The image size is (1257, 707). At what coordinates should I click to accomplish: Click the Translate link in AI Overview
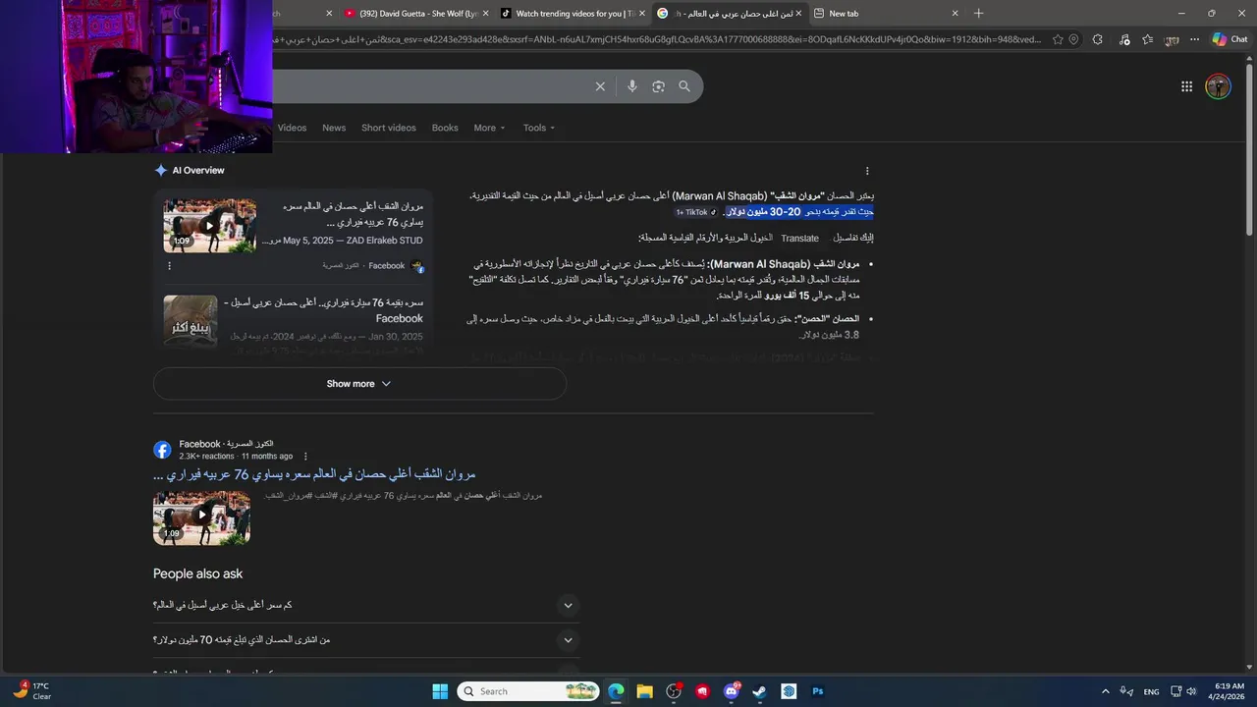tap(799, 239)
